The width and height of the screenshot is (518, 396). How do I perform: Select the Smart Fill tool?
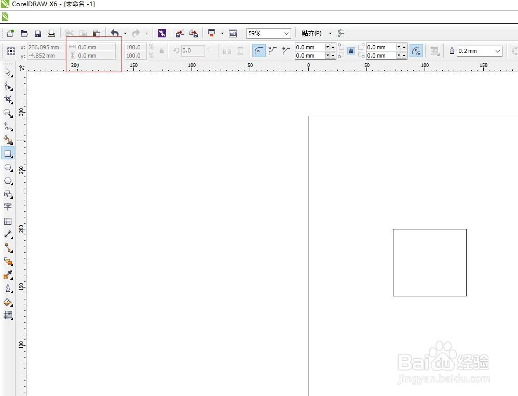pos(8,140)
